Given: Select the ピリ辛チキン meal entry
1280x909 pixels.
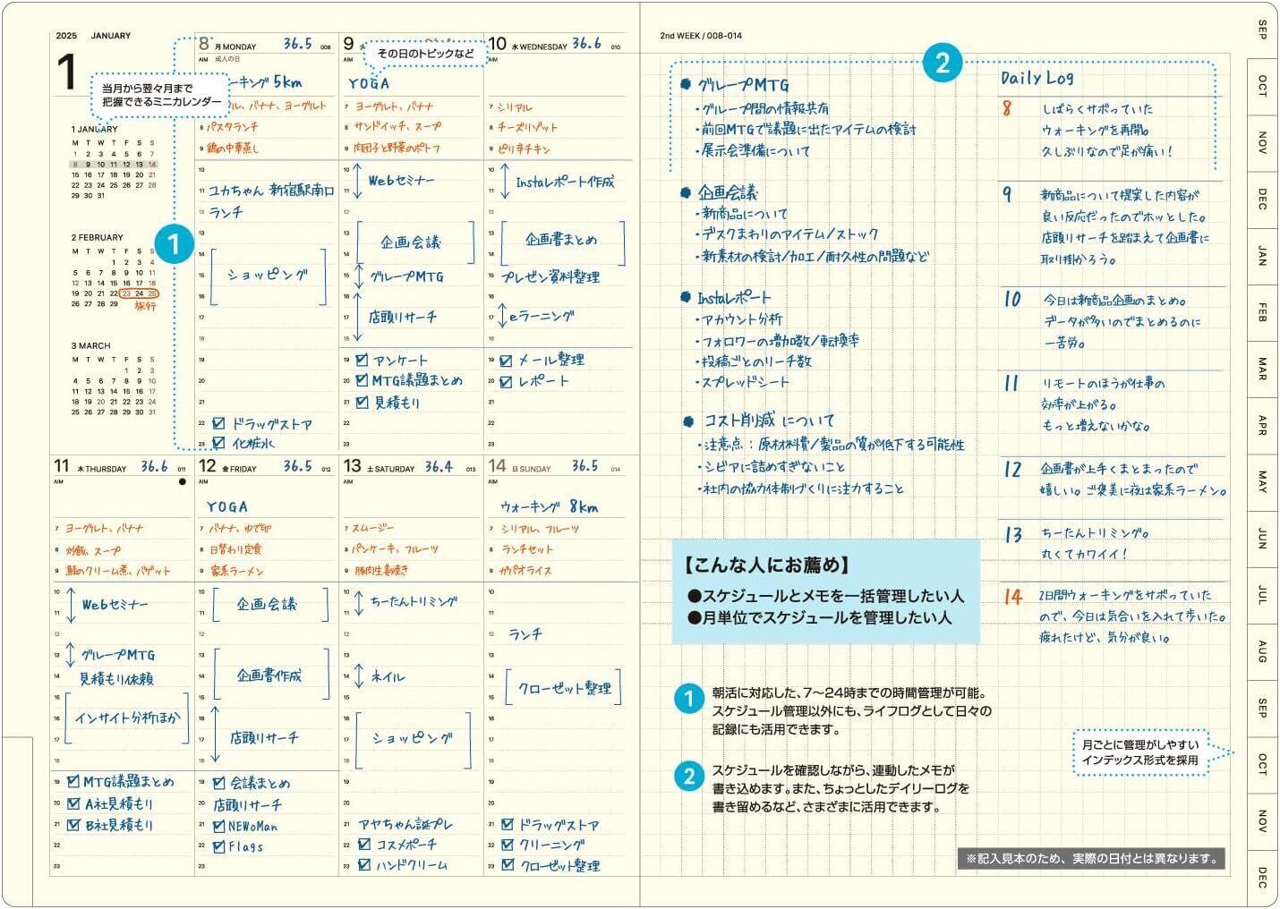Looking at the screenshot, I should [525, 149].
